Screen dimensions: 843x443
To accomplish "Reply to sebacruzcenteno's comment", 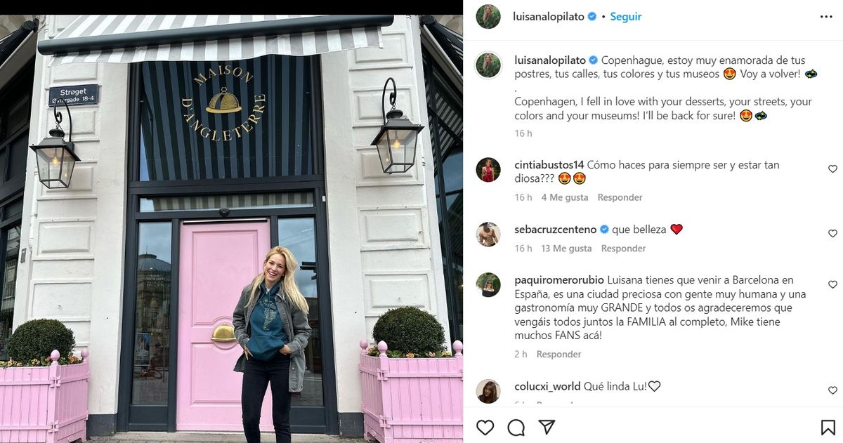I will coord(623,249).
